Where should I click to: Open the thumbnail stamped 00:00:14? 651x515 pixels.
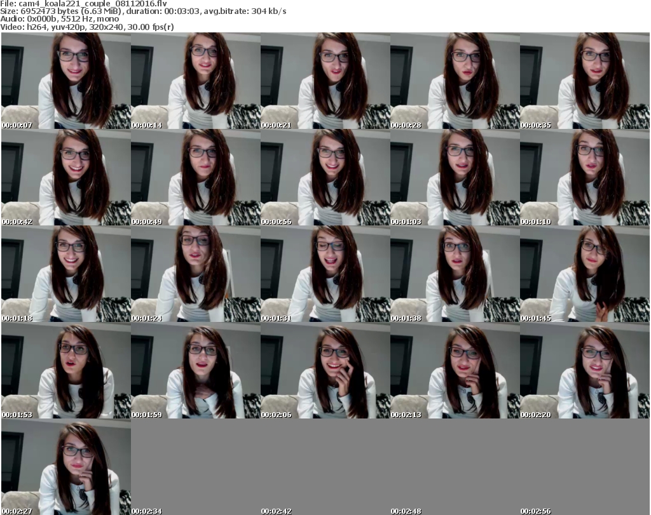click(196, 81)
